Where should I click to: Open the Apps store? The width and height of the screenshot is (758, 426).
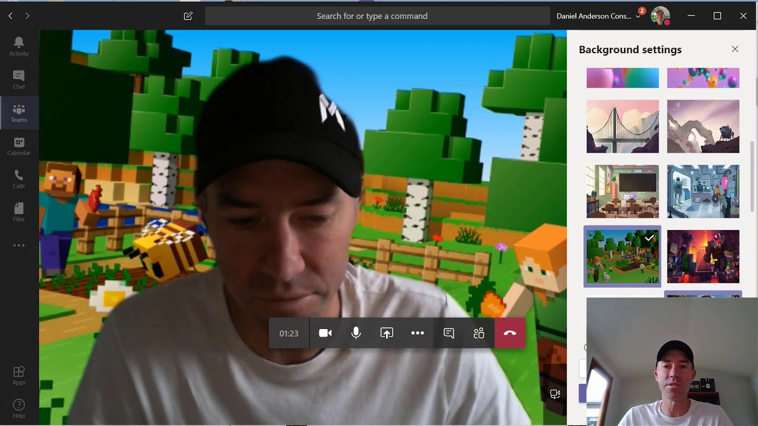point(19,375)
